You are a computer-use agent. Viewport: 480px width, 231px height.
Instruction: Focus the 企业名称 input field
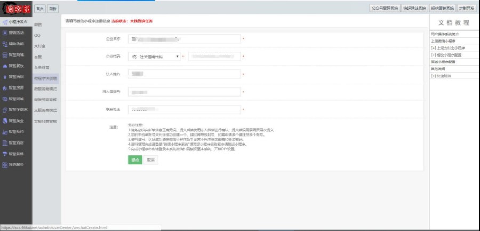(x=185, y=39)
